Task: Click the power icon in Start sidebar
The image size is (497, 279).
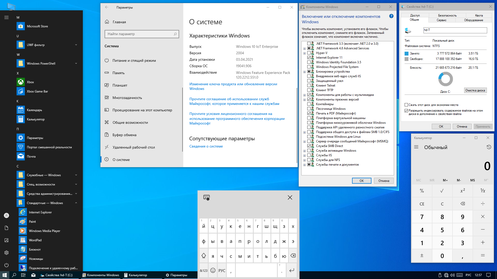Action: click(x=6, y=265)
